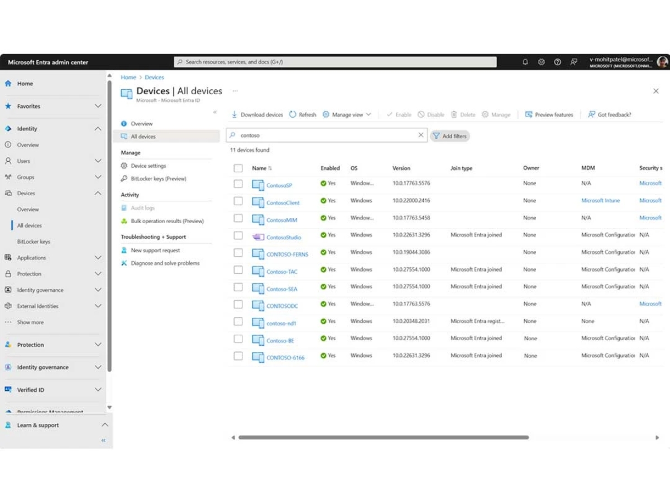Viewport: 670px width, 502px height.
Task: Click the sort arrows beside Name column
Action: point(270,168)
